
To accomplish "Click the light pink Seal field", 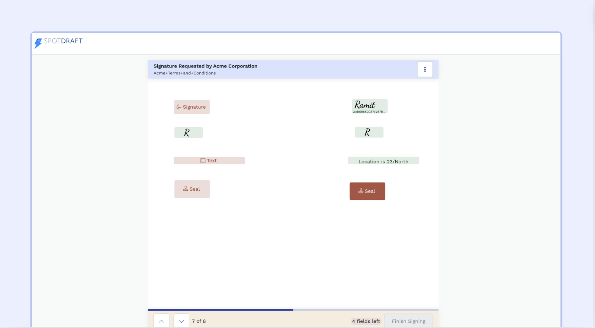I will (192, 189).
